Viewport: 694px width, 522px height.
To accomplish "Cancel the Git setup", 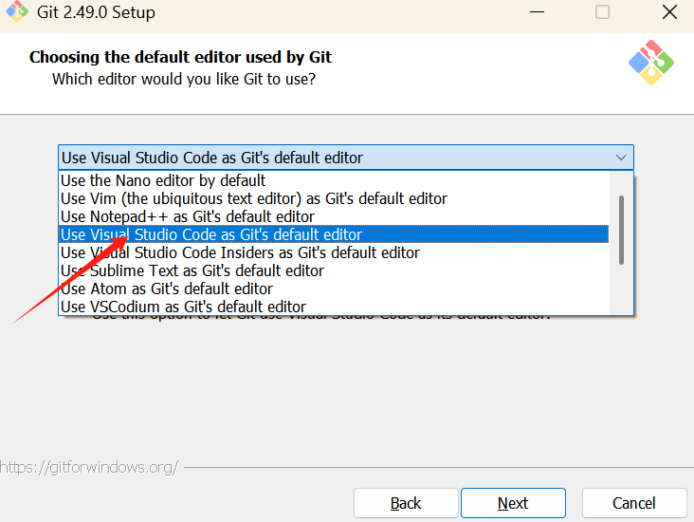I will [634, 503].
